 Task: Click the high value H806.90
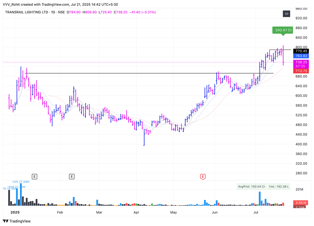[90, 12]
